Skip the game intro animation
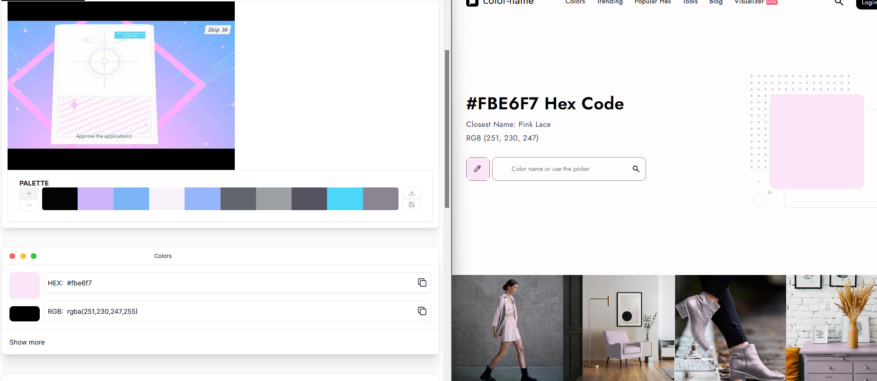This screenshot has width=877, height=381. coord(218,30)
